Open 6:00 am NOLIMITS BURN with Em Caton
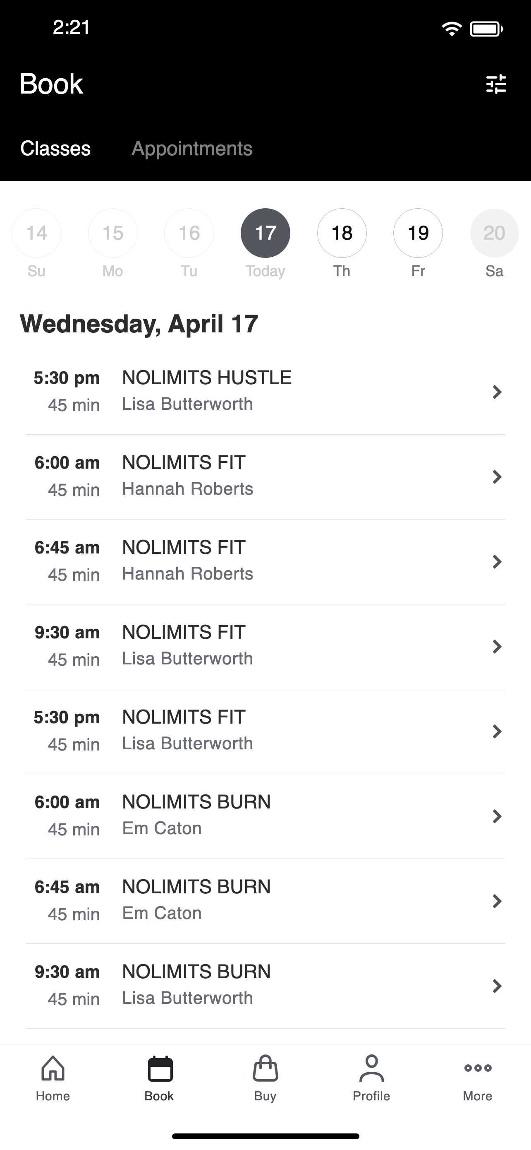 [x=265, y=816]
